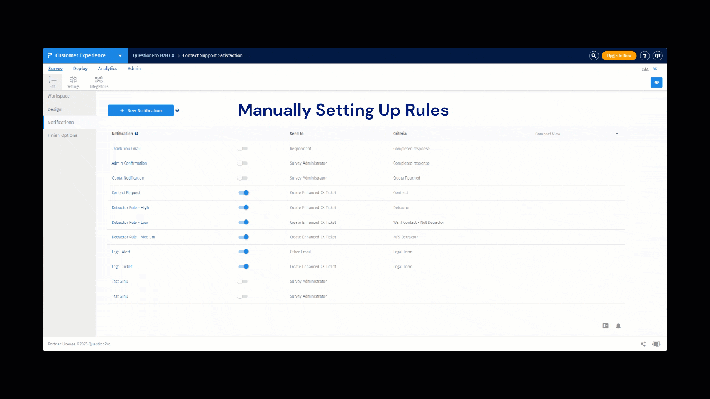Click "Want Contact - Not Detractor" criteria

point(419,222)
